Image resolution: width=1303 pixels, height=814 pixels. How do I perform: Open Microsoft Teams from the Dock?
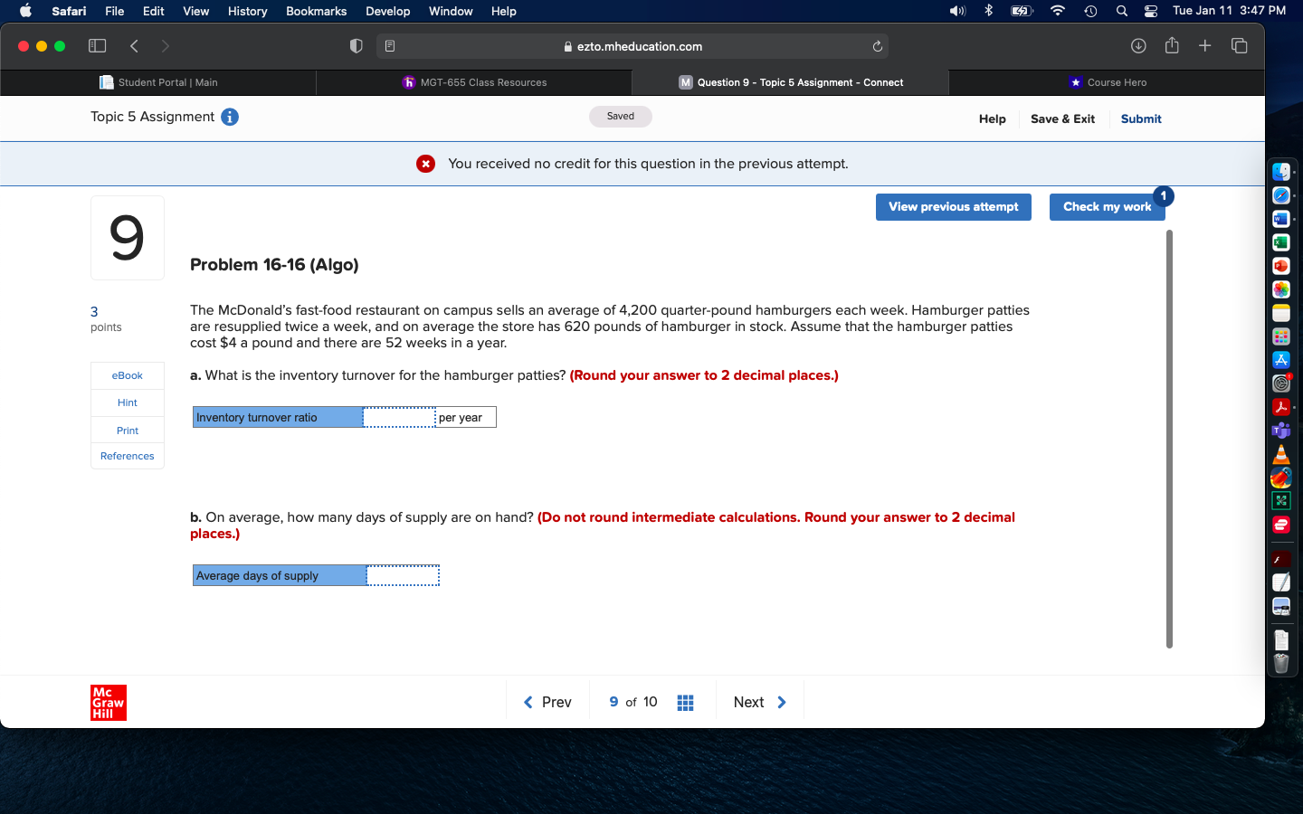(x=1281, y=431)
